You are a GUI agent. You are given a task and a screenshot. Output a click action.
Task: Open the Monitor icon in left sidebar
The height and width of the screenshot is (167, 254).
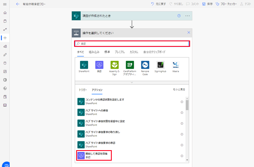tap(5, 71)
